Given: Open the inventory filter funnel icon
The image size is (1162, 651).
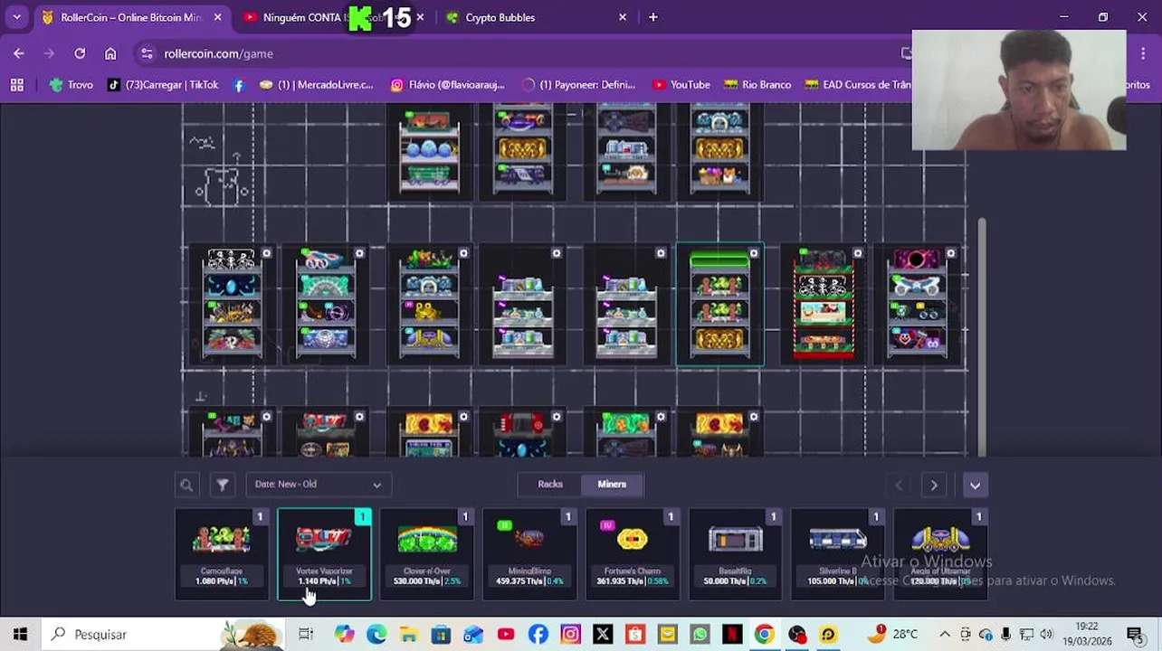Looking at the screenshot, I should pyautogui.click(x=222, y=485).
